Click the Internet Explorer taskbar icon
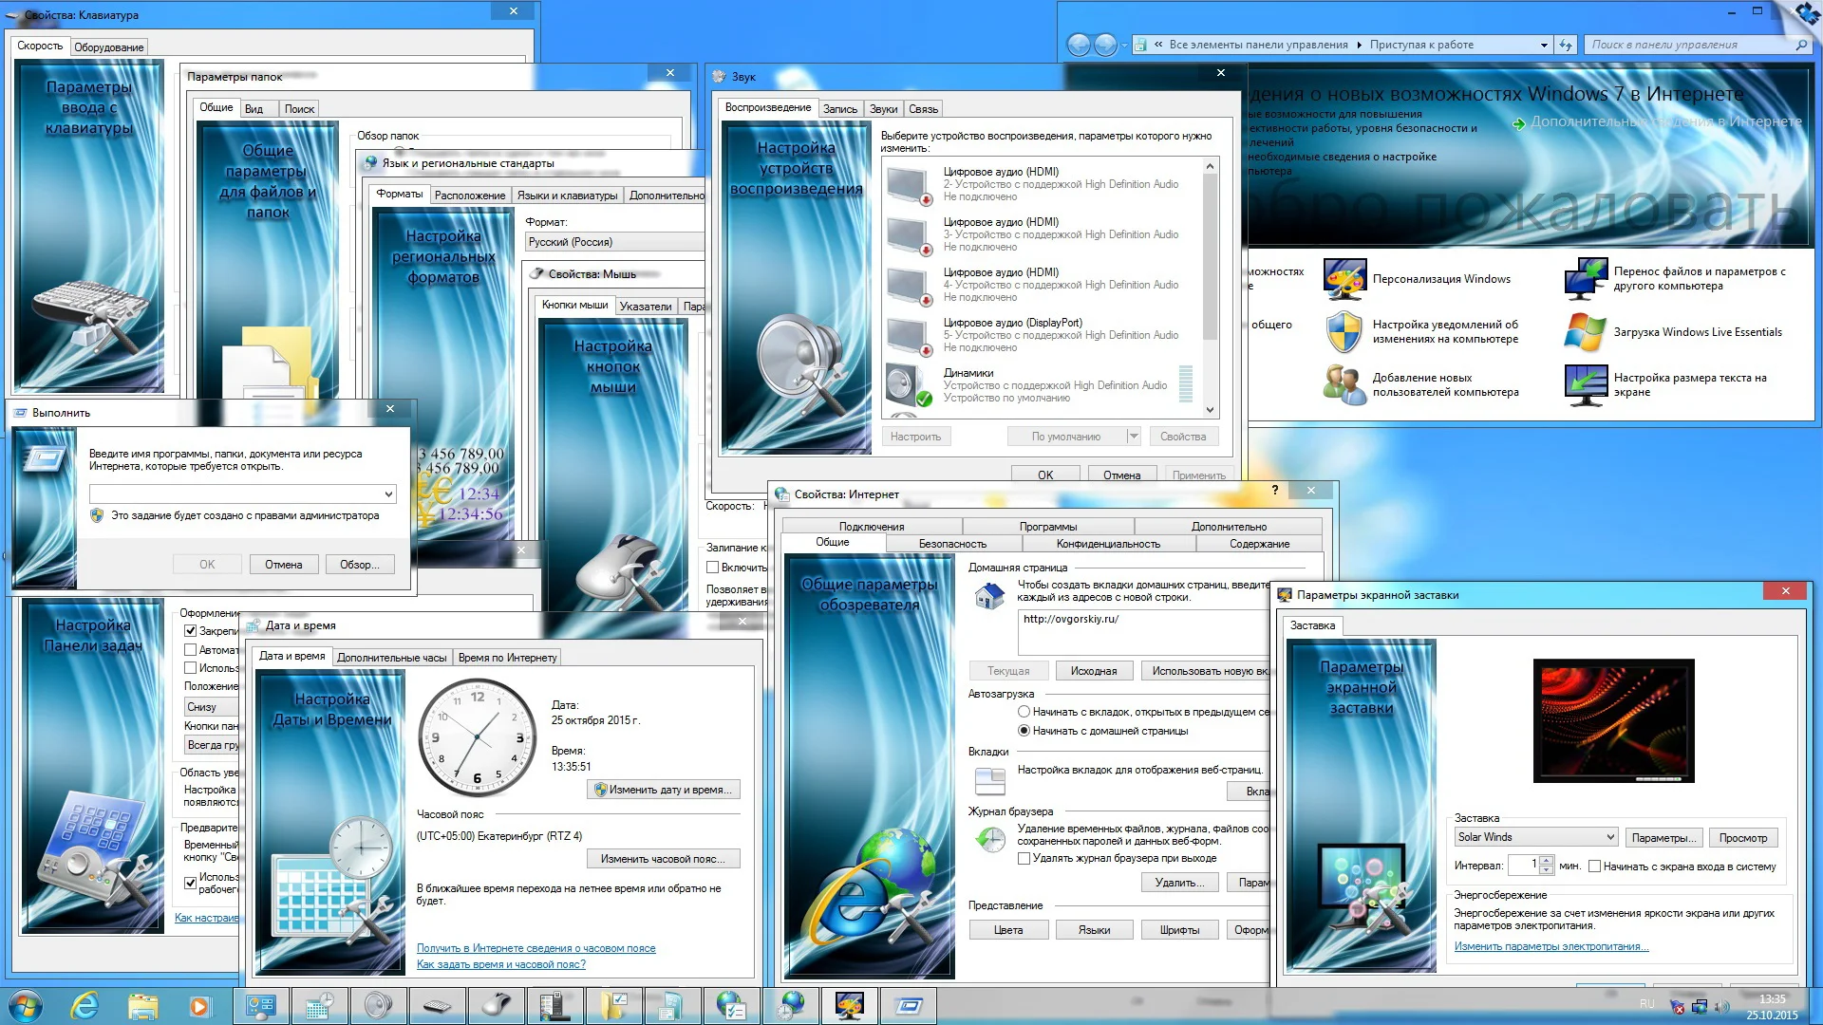 pos(85,1005)
